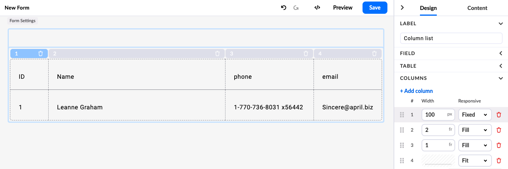Edit the Column list label field
Screen dimensions: 508x169
(451, 38)
